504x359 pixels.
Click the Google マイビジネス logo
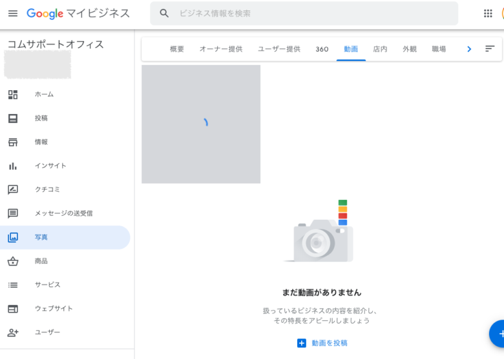(x=78, y=14)
